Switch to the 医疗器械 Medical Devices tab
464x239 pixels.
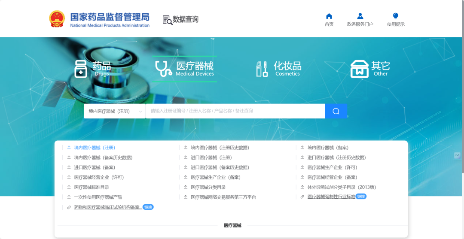[x=185, y=69]
